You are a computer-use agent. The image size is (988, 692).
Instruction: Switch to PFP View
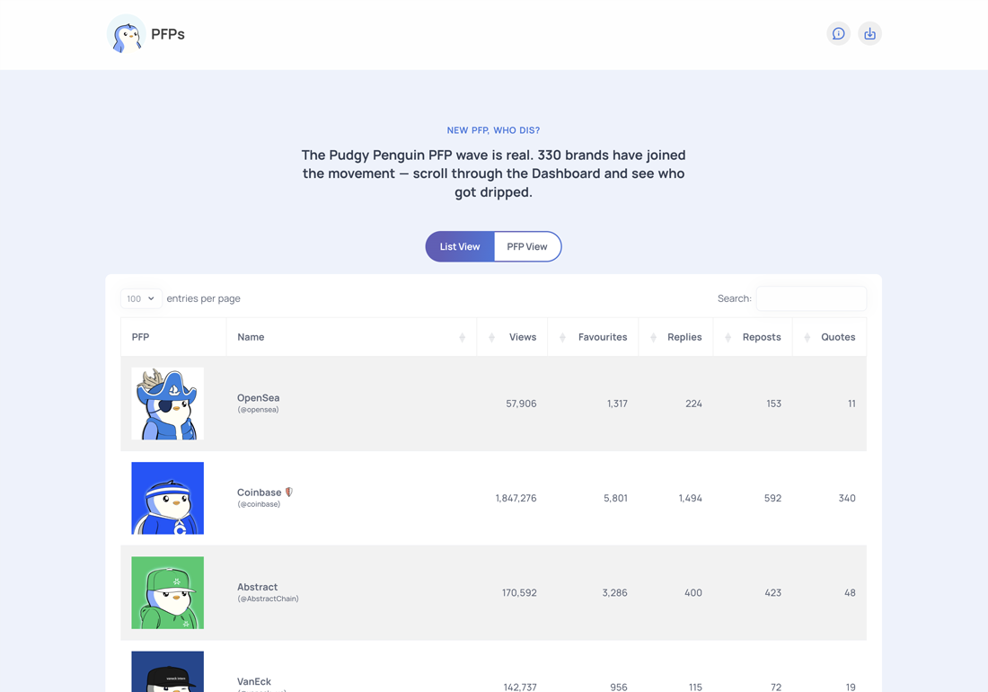[x=527, y=246]
